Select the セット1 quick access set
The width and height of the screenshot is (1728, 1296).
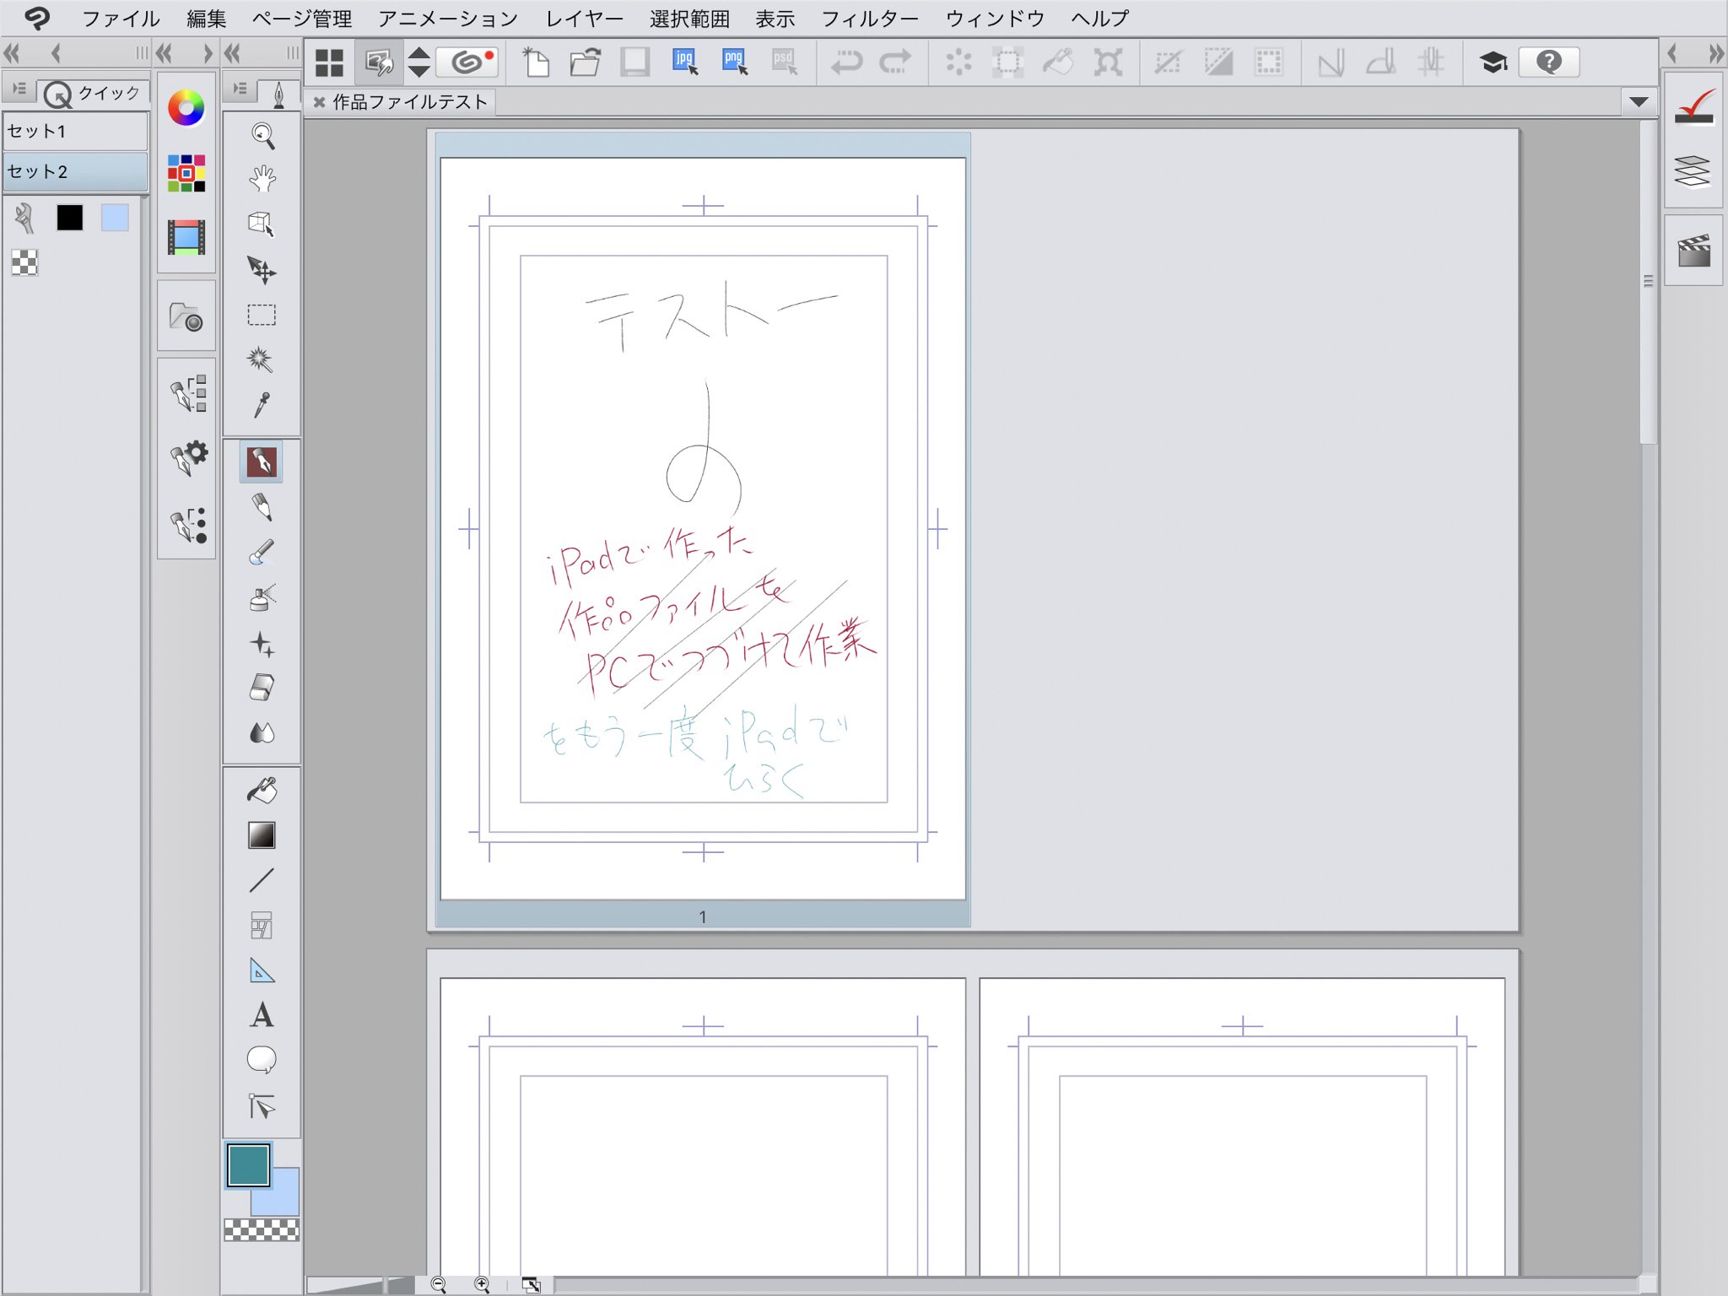pos(76,131)
